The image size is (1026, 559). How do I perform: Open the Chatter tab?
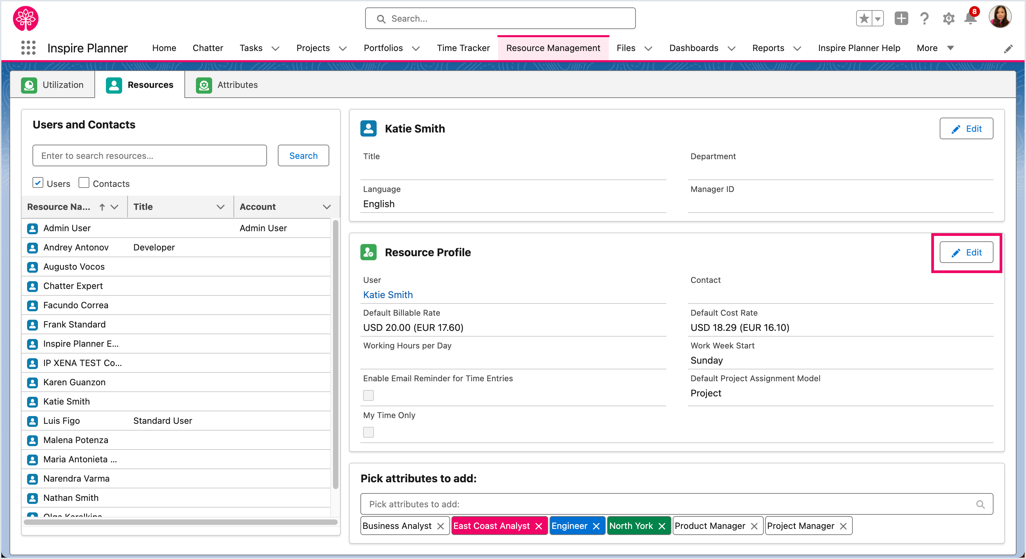pos(207,48)
